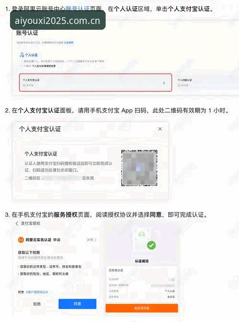Open the chevron arrow on 个人支付宝认证 card
Screen dimensions: 239x322
point(164,83)
